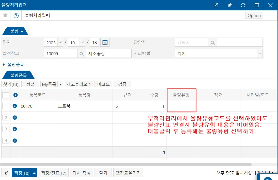The width and height of the screenshot is (278, 180).
Task: Click search icon next to 발견창고 code
Action: click(82, 54)
